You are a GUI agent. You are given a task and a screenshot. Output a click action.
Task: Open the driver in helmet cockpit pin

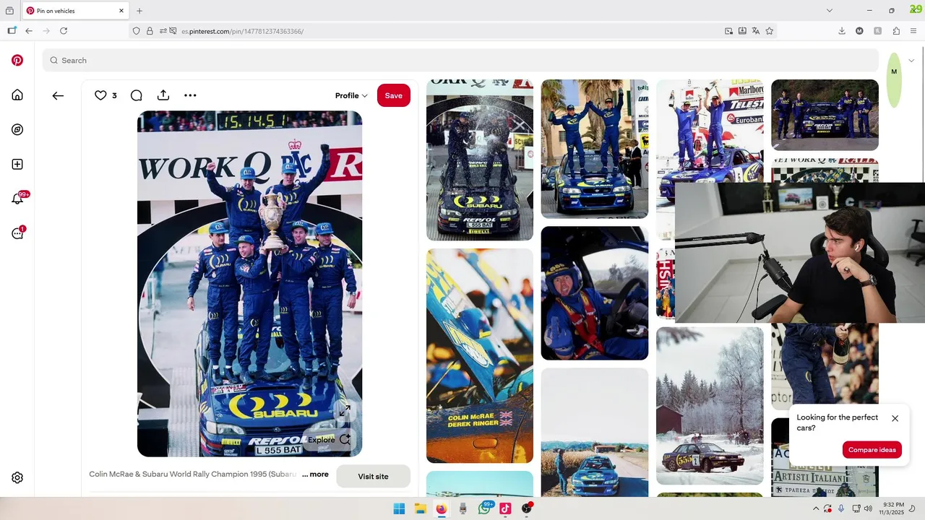pyautogui.click(x=595, y=293)
